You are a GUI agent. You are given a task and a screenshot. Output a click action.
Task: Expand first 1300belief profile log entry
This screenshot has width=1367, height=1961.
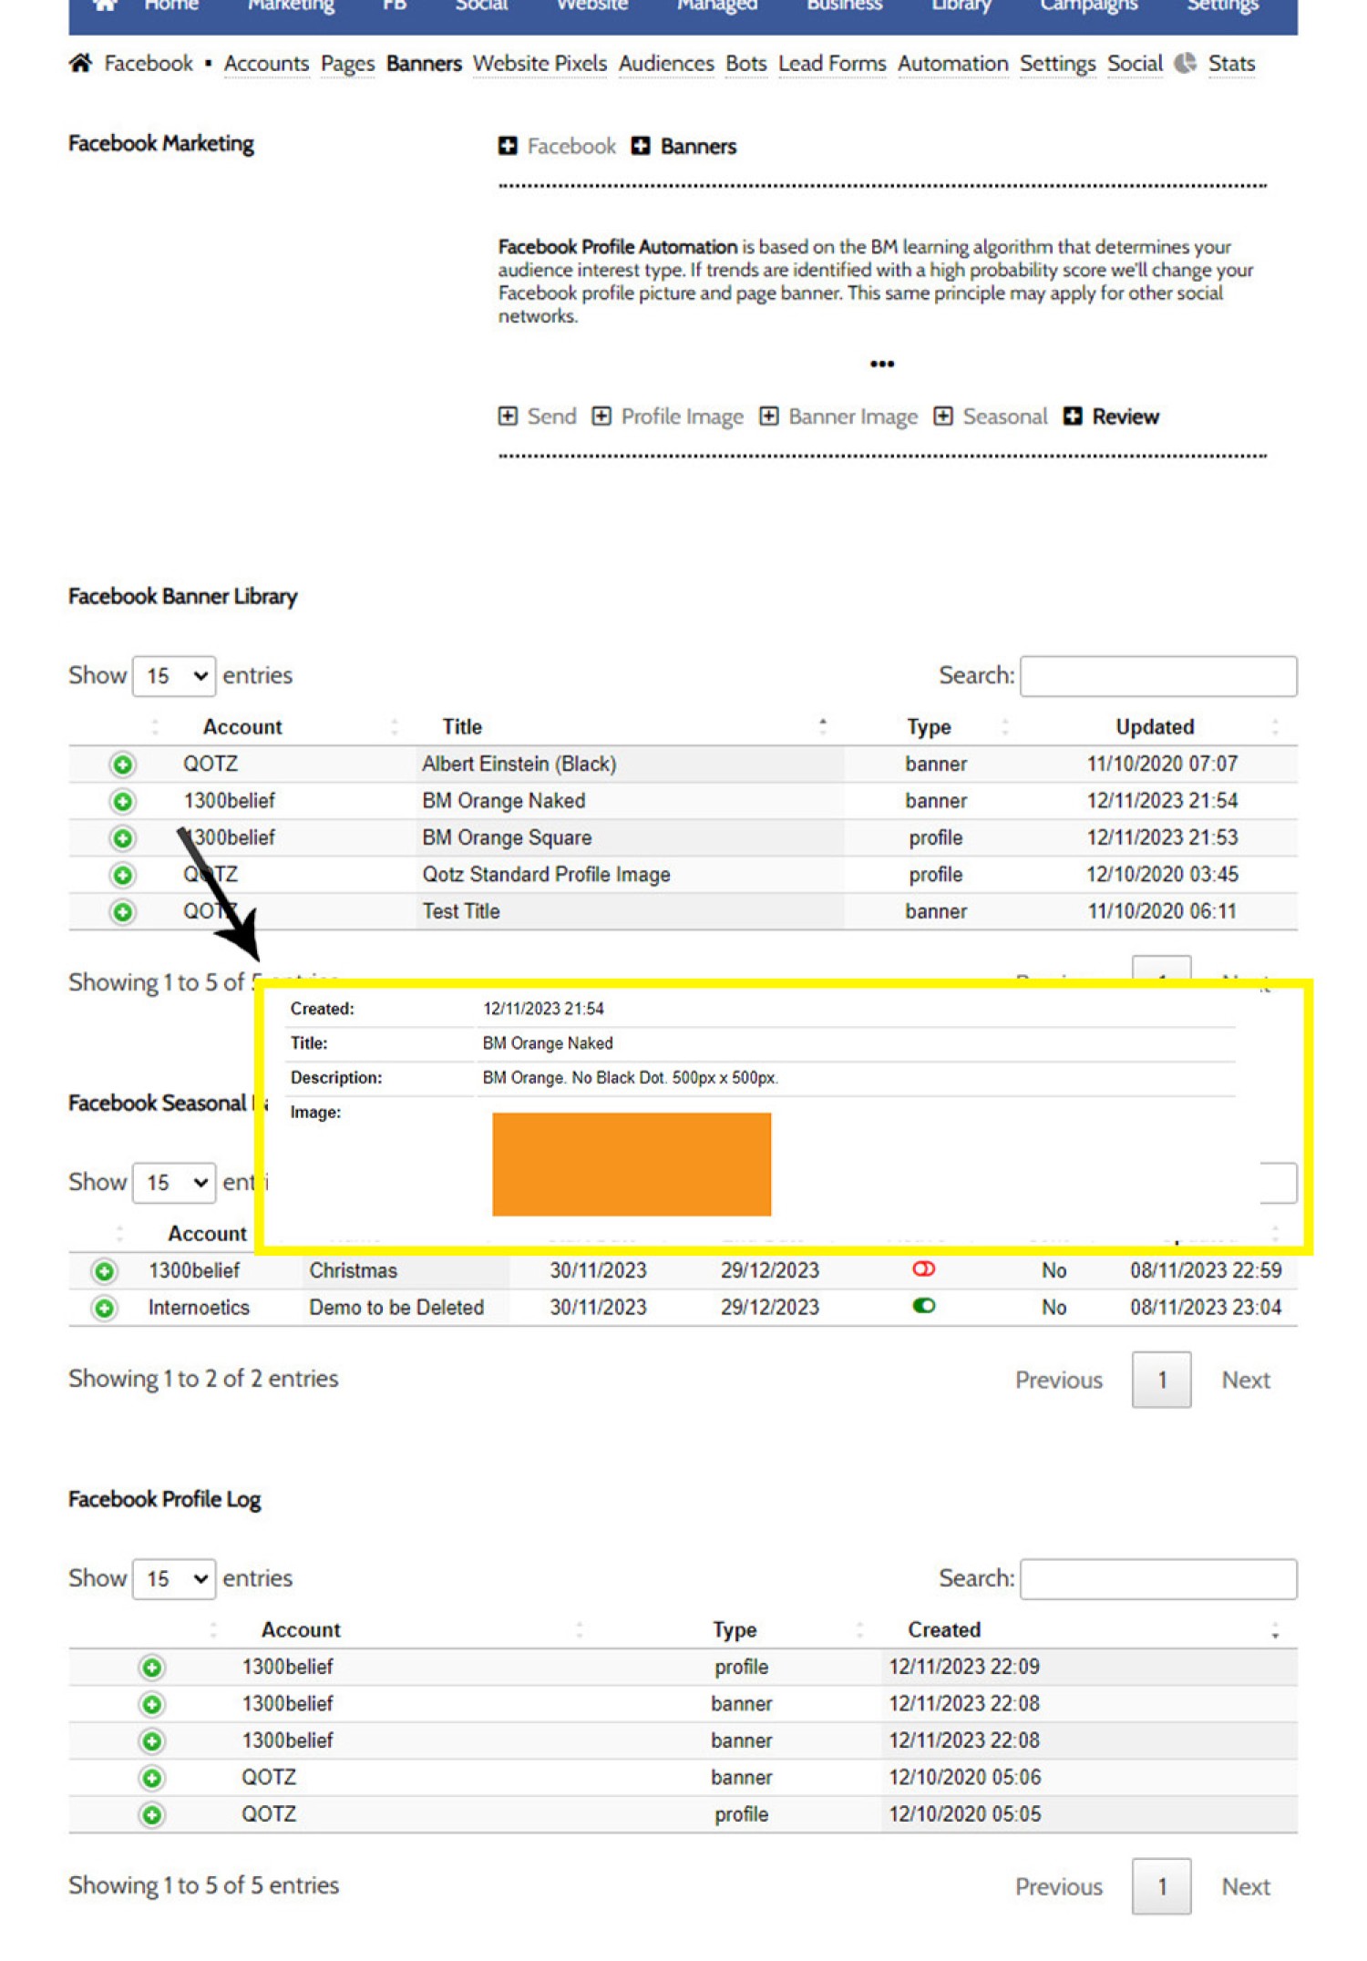(x=152, y=1667)
